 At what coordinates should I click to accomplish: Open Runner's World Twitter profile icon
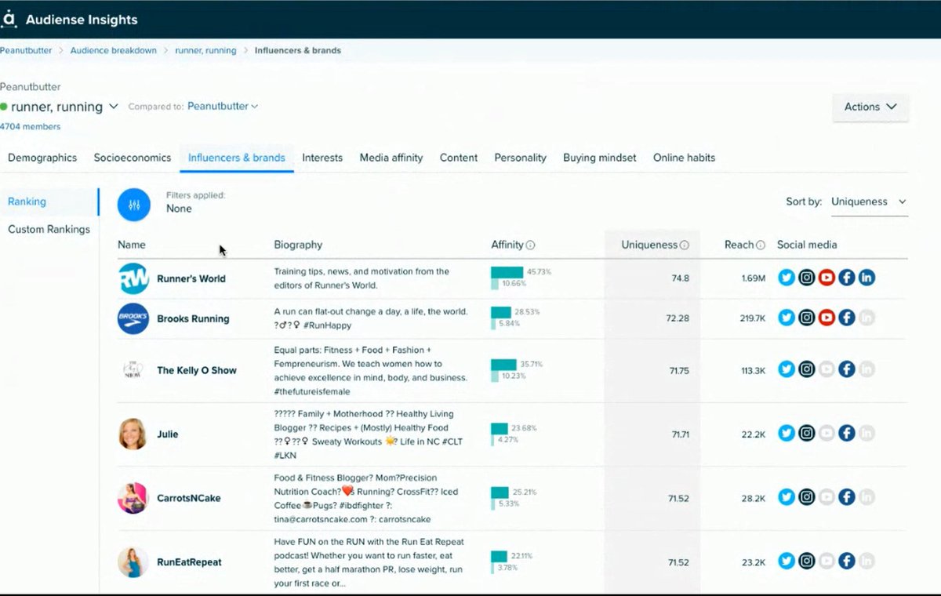coord(787,278)
